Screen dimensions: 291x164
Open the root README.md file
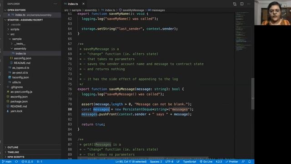[x=19, y=106]
